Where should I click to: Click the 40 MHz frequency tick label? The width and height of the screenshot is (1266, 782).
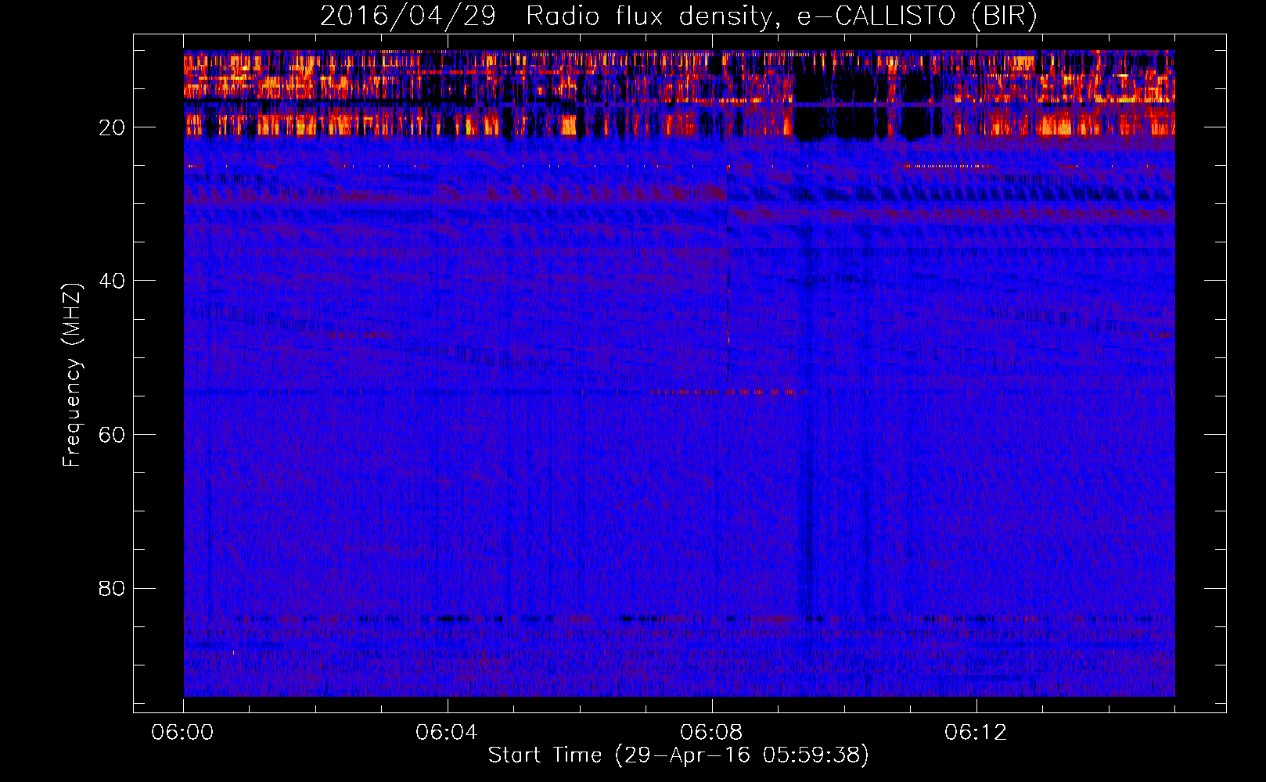point(112,281)
